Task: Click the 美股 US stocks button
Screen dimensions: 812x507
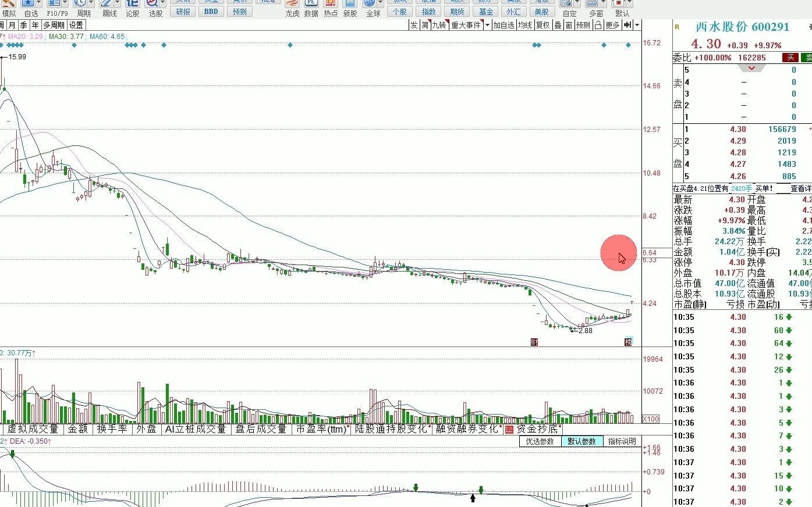Action: (542, 12)
